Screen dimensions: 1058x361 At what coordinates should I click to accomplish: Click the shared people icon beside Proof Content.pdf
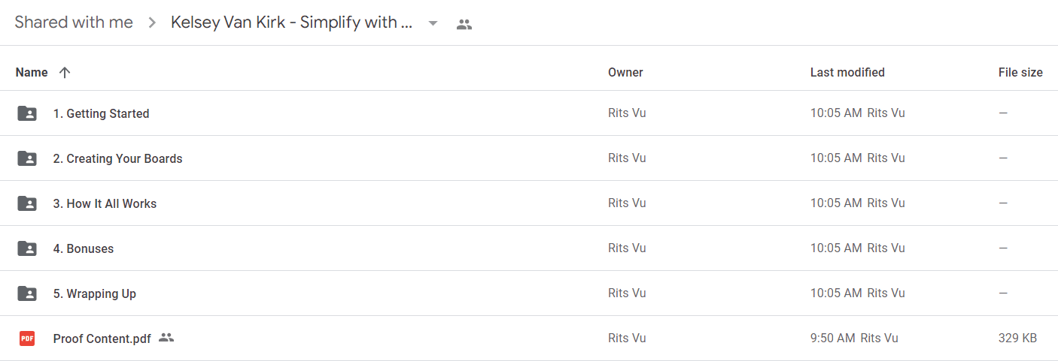point(166,338)
